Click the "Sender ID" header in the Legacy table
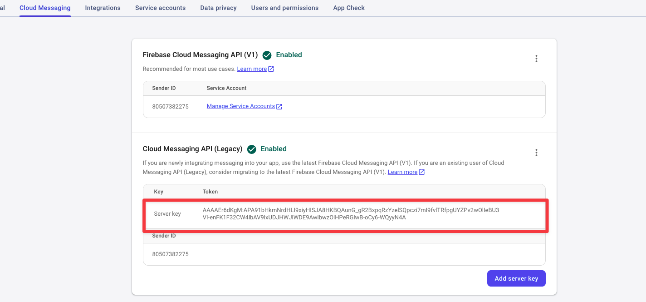The height and width of the screenshot is (302, 646). click(x=164, y=236)
